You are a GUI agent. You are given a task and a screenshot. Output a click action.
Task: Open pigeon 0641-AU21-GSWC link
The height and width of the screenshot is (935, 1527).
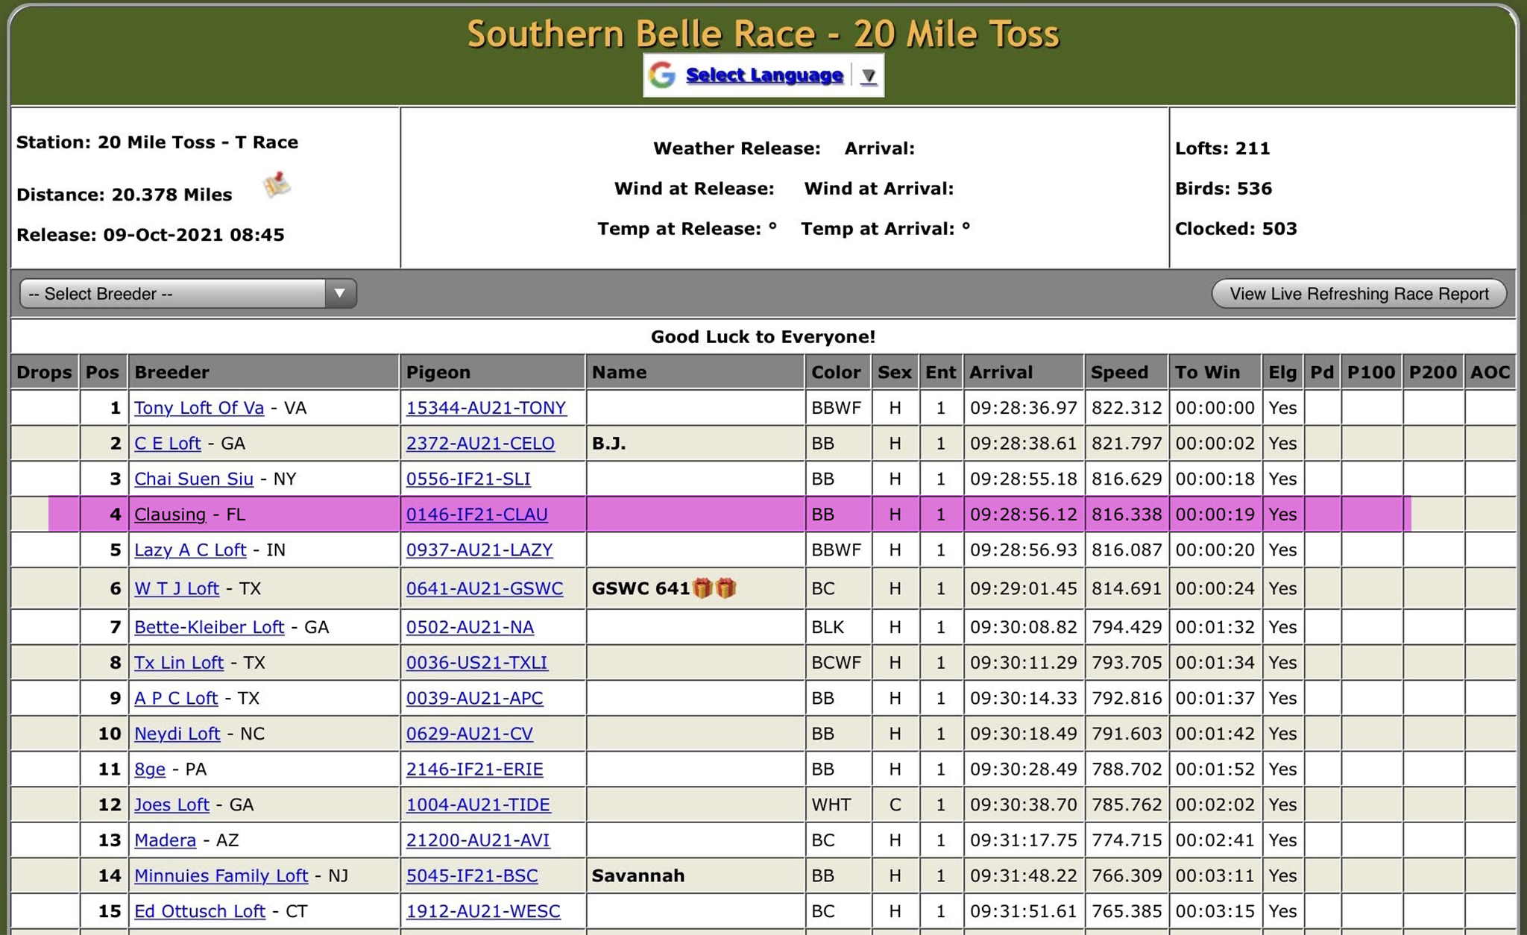tap(484, 589)
